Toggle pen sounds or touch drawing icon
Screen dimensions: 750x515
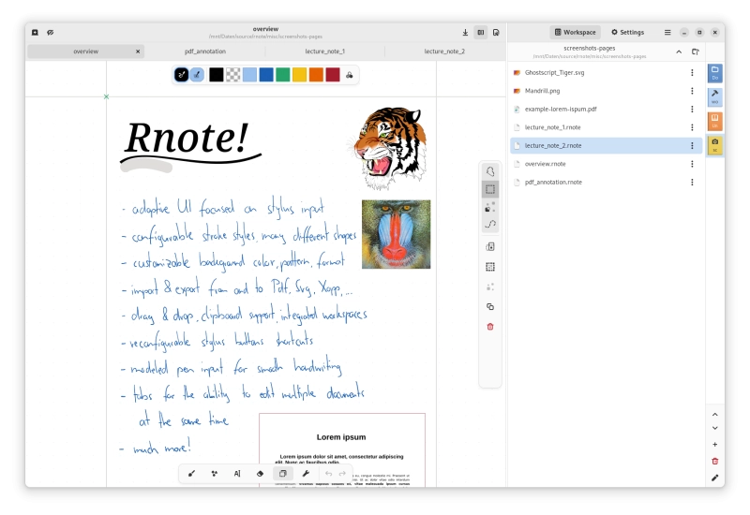51,32
